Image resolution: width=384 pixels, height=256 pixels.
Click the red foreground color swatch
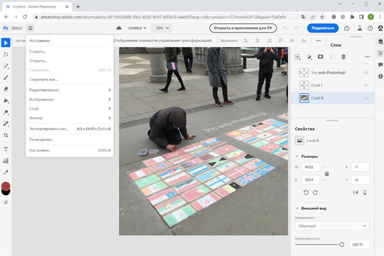click(6, 187)
